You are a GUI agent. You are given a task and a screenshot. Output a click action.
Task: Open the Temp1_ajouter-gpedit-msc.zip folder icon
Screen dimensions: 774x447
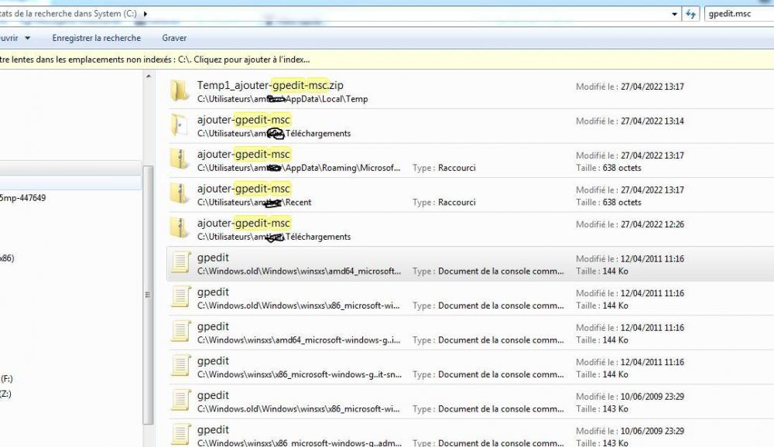point(180,92)
